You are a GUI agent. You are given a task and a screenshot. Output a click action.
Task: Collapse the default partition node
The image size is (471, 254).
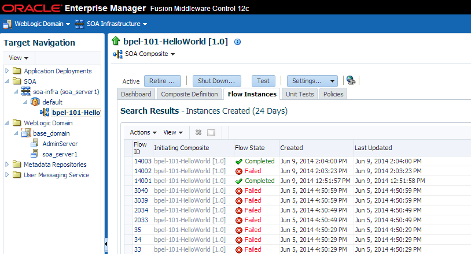25,102
